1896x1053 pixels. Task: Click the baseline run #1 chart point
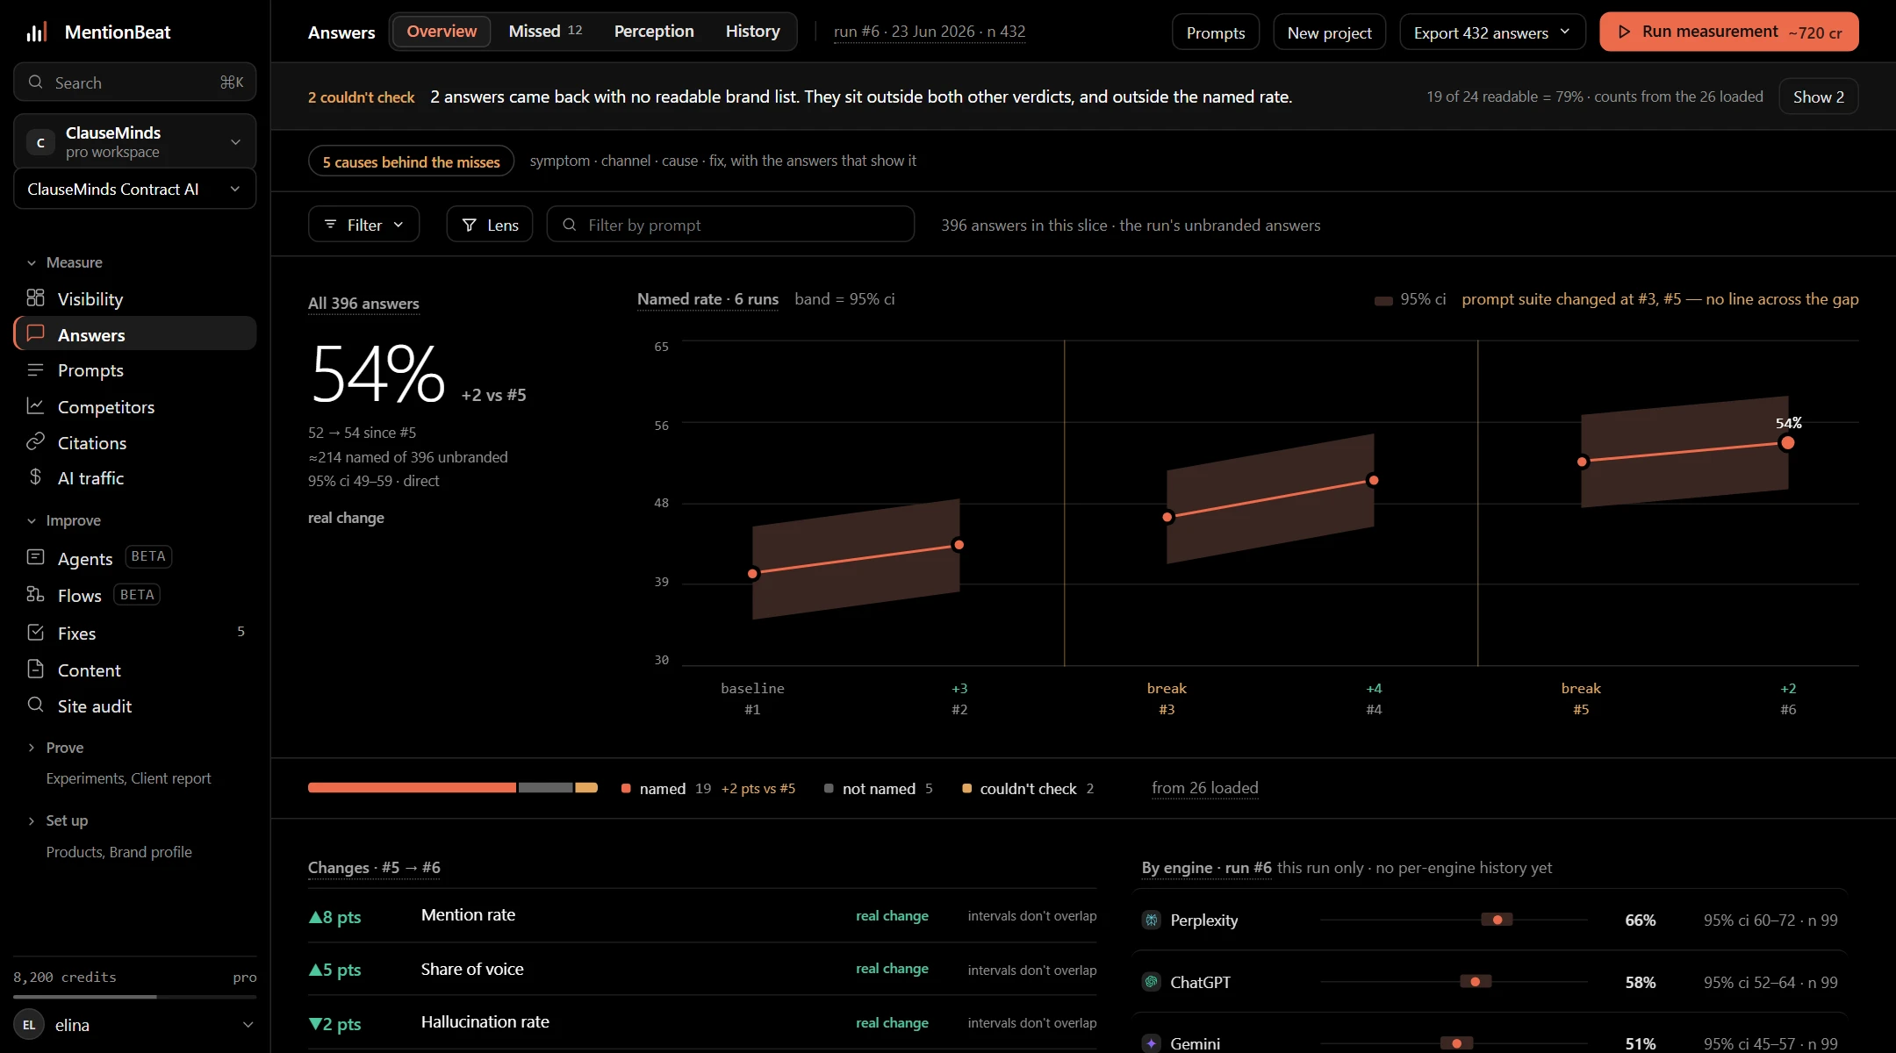click(752, 574)
